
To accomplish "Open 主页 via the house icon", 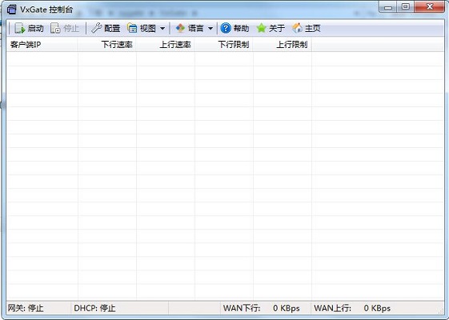I will coord(297,28).
